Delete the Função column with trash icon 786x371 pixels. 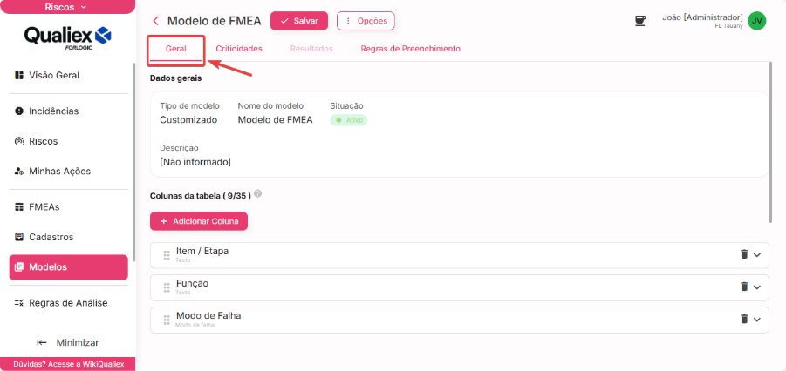pos(744,287)
